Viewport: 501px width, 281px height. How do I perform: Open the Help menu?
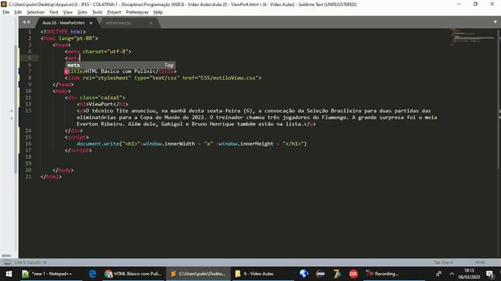(158, 12)
